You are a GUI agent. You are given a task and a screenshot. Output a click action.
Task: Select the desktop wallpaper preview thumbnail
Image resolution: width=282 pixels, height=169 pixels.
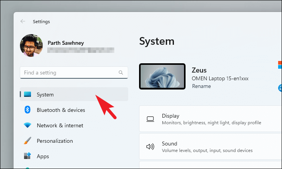tap(162, 76)
